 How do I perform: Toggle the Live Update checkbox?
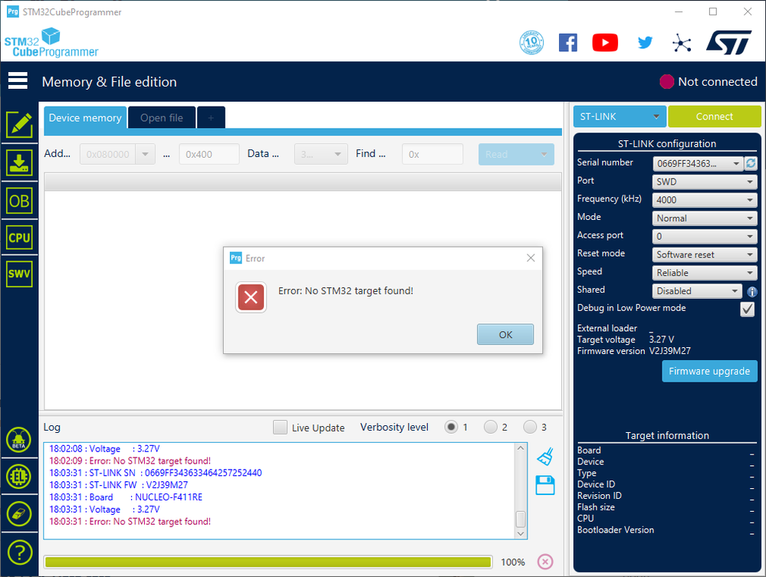[x=280, y=427]
